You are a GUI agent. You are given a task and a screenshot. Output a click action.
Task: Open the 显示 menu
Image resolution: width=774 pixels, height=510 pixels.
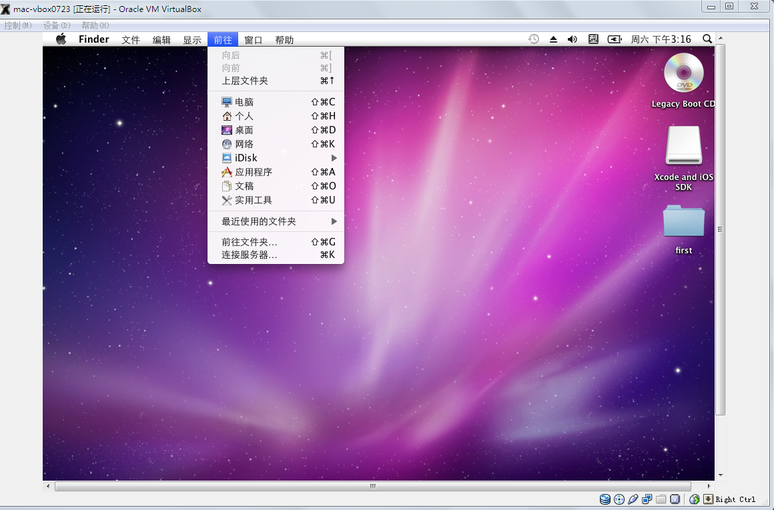(x=192, y=40)
